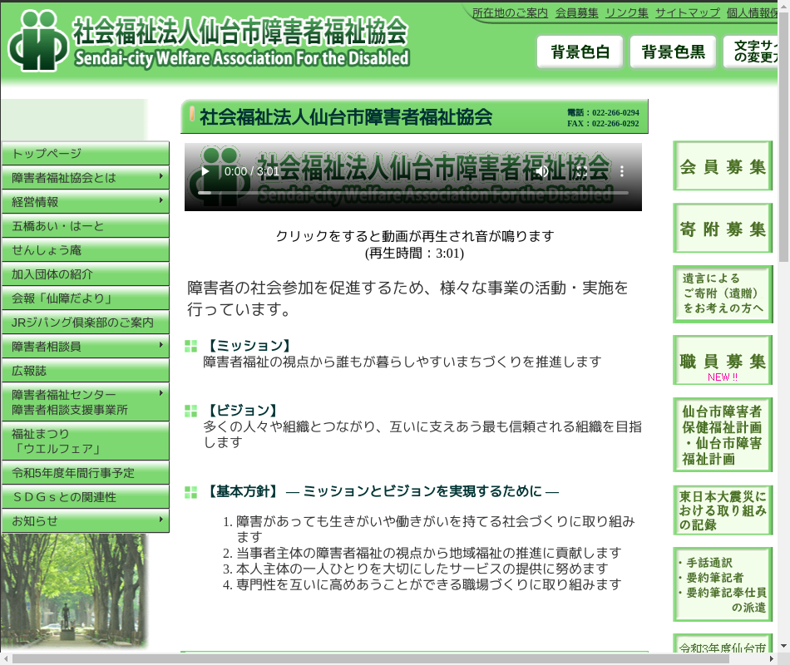The width and height of the screenshot is (790, 665).
Task: Click the 会員募集 banner on the right
Action: pos(722,166)
